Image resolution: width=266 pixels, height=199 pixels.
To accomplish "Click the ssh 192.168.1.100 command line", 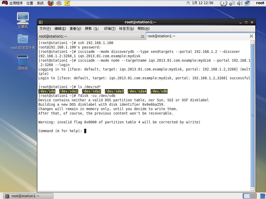I will point(76,43).
